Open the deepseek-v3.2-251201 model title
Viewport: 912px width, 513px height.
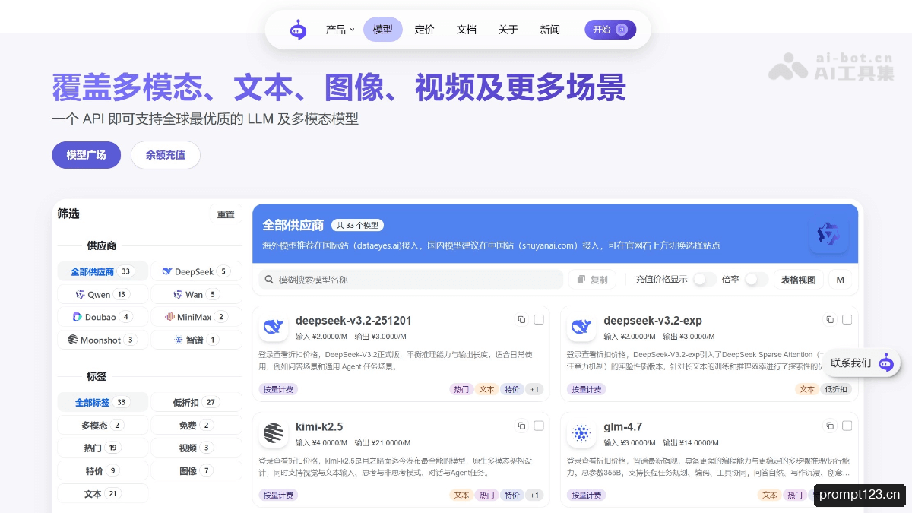coord(353,321)
